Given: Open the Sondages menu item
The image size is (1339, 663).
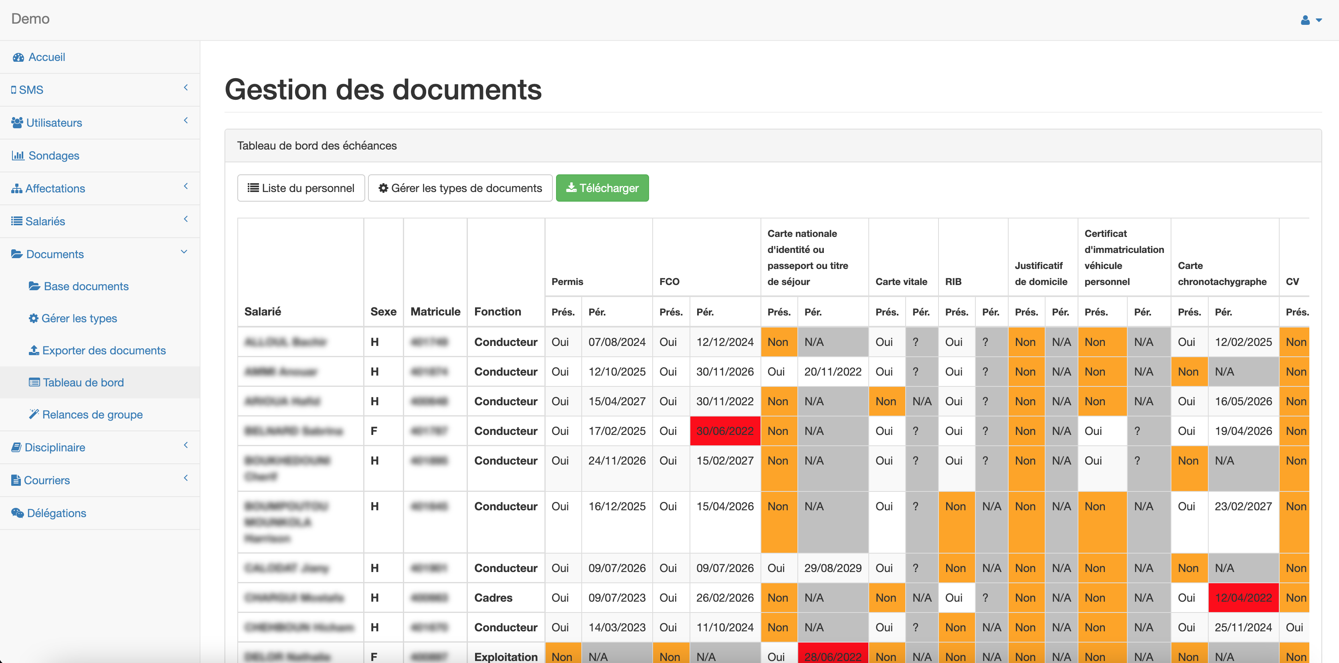Looking at the screenshot, I should point(100,156).
